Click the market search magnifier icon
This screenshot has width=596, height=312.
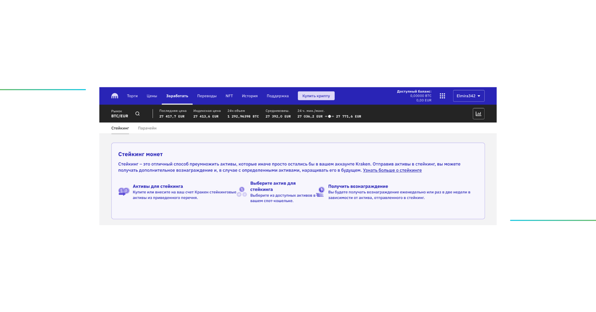(138, 114)
